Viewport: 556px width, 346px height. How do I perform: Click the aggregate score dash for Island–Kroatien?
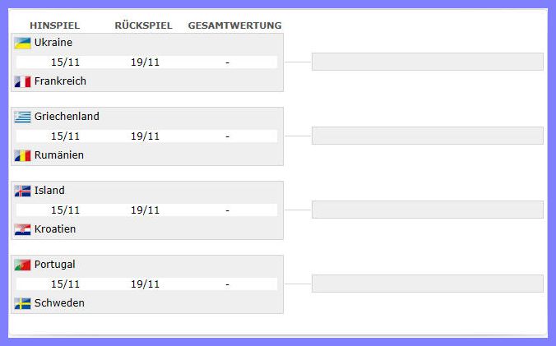click(227, 210)
